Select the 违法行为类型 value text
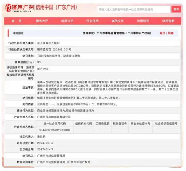The height and width of the screenshot is (171, 186). coord(65,111)
